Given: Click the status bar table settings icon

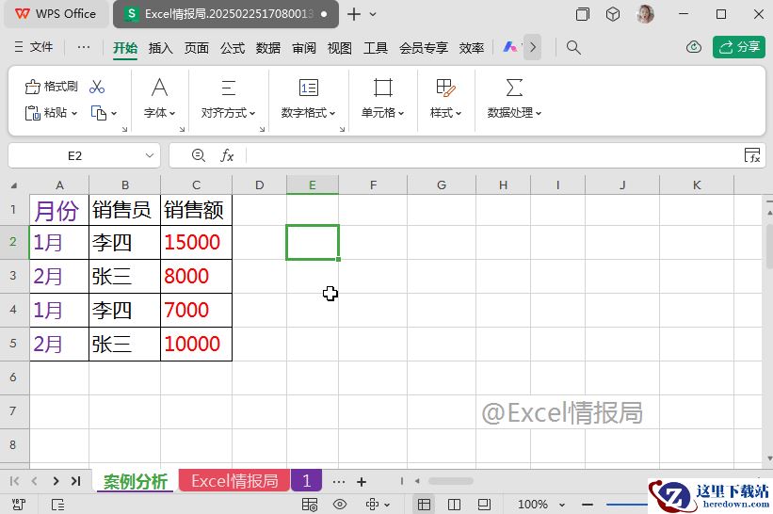Looking at the screenshot, I should click(310, 505).
